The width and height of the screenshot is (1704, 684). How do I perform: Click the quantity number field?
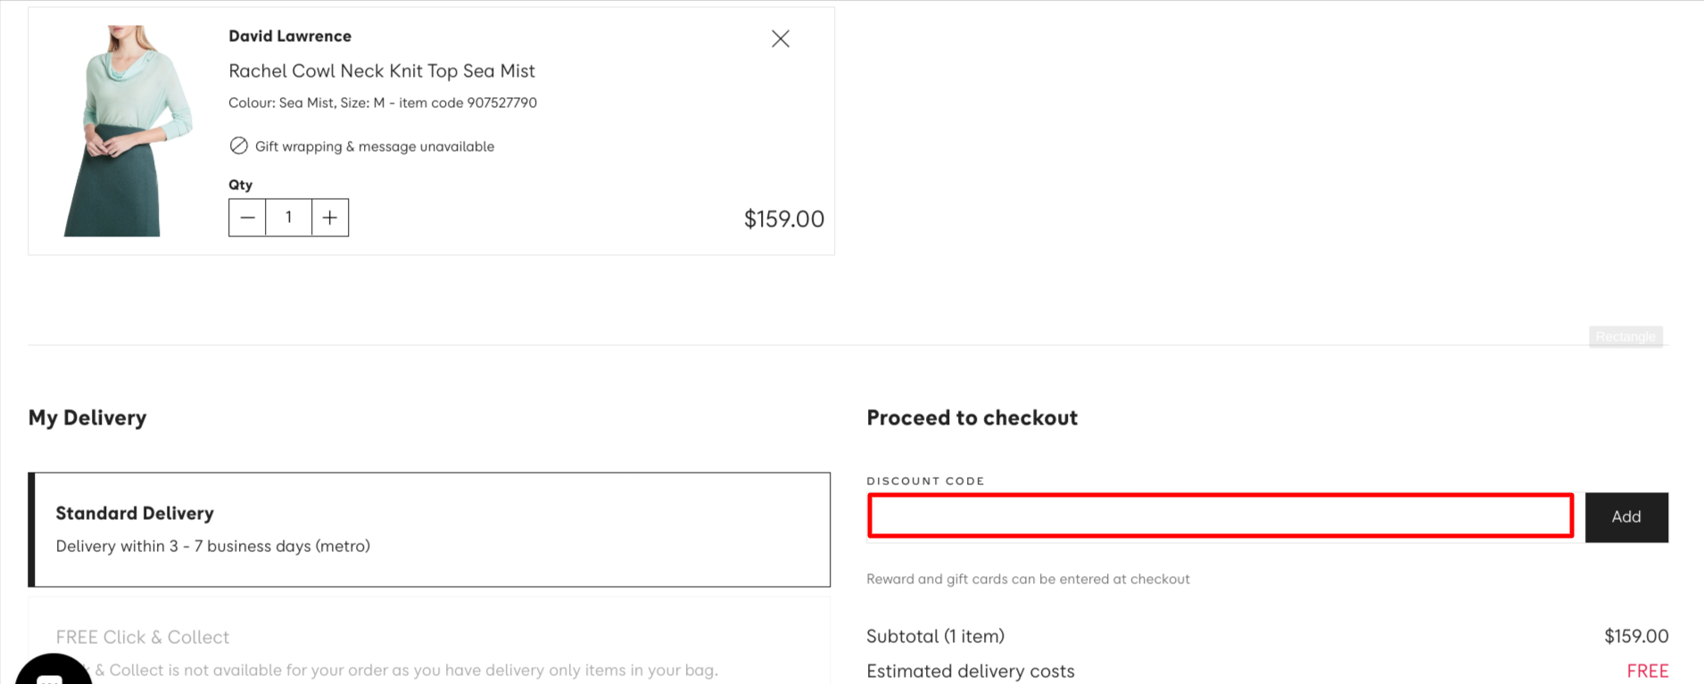pos(288,218)
